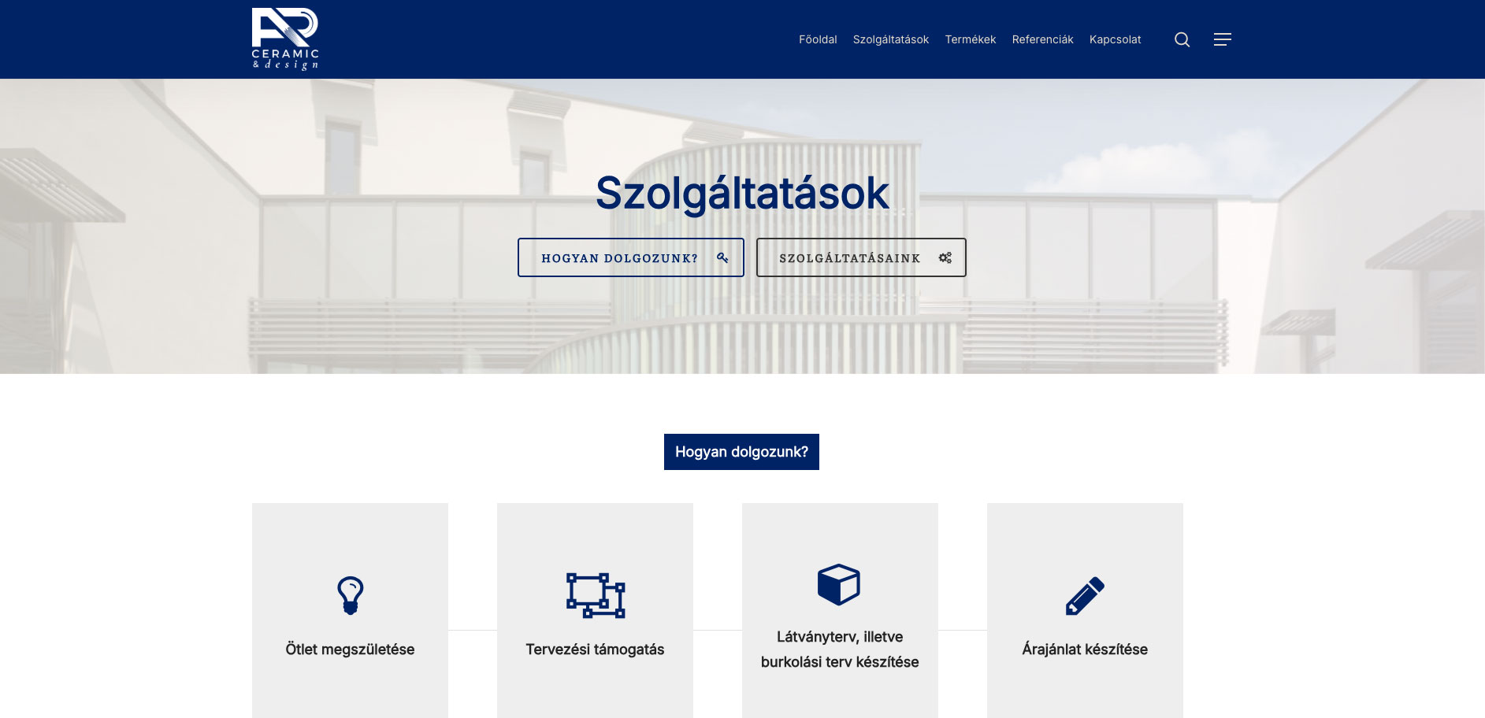Click the AR Ceramic & Design logo
The width and height of the screenshot is (1485, 718).
[x=285, y=39]
